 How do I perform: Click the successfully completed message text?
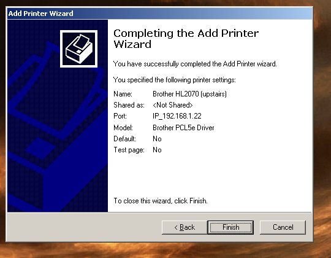pos(195,64)
